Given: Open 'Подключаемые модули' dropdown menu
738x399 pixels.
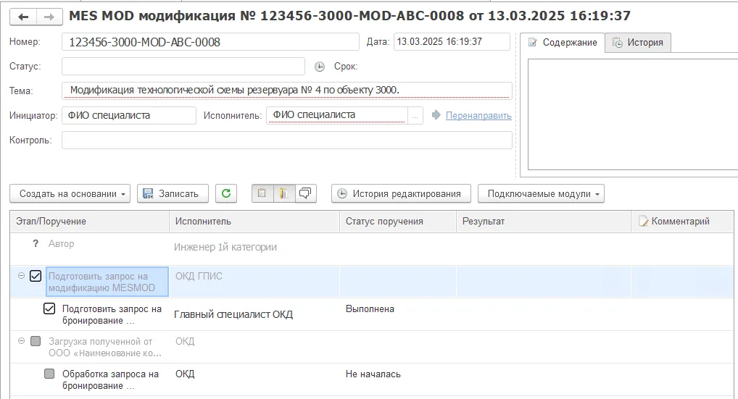Looking at the screenshot, I should (x=540, y=193).
